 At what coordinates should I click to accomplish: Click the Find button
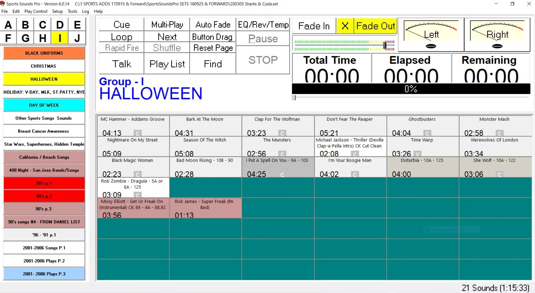[213, 64]
